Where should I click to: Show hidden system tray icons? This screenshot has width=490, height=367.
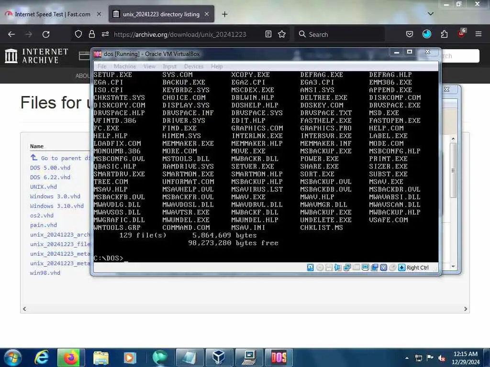tap(407, 358)
